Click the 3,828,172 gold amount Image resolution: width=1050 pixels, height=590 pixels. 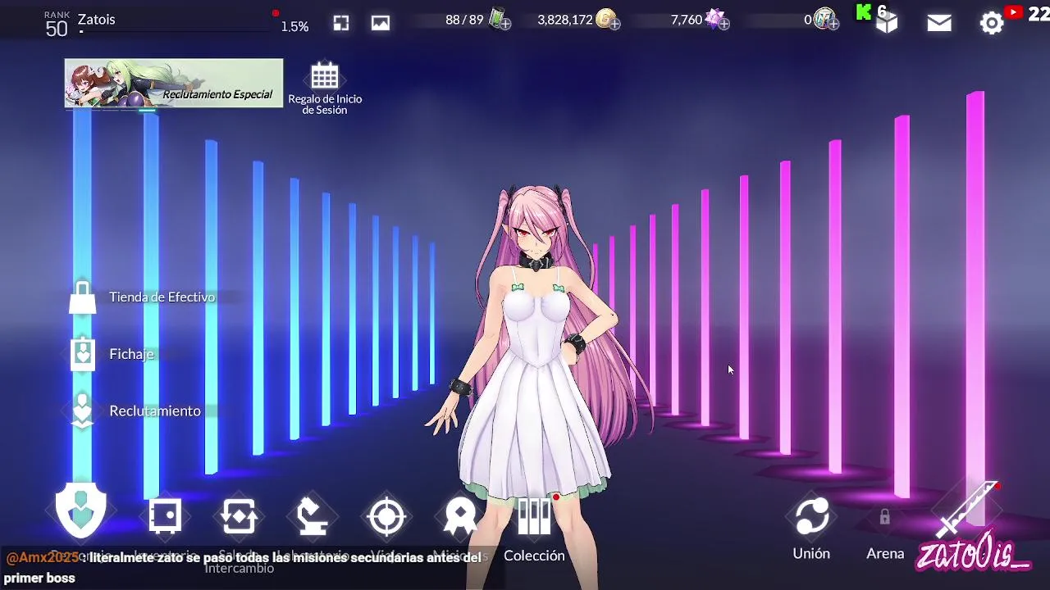click(564, 20)
